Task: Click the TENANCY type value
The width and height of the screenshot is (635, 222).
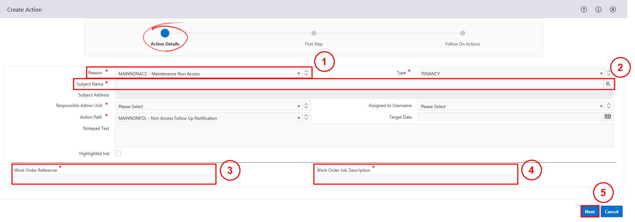Action: pos(430,74)
